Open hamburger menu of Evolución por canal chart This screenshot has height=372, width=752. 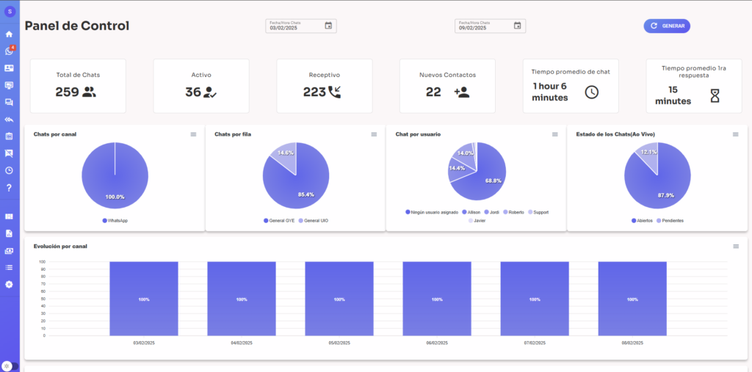point(736,247)
